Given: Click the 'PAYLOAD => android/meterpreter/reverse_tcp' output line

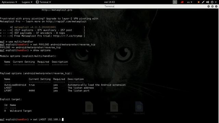Looking at the screenshot, I should (x=30, y=47).
